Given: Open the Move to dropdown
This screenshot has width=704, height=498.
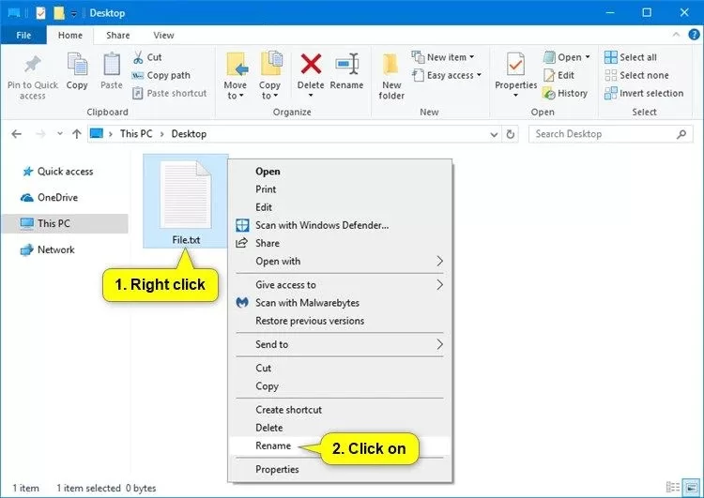Looking at the screenshot, I should click(236, 90).
